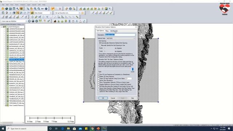Screen dimensions: 233x131
Task: Close the Elevation Grid Creation Options dialog
Action: [136, 27]
